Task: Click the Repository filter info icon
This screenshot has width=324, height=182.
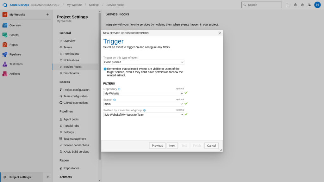Action: pos(119,89)
